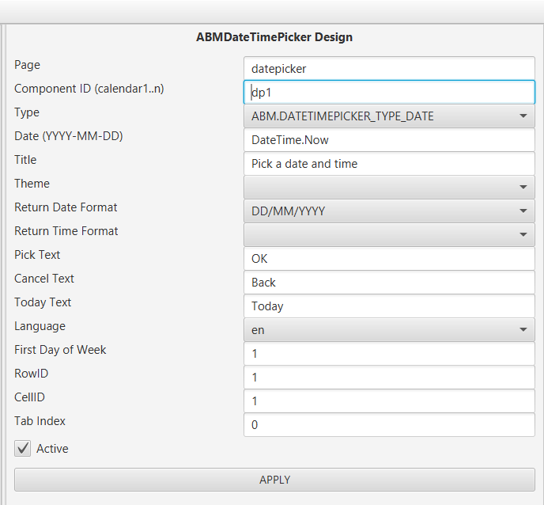Open the Language dropdown
This screenshot has height=505, width=544.
388,330
